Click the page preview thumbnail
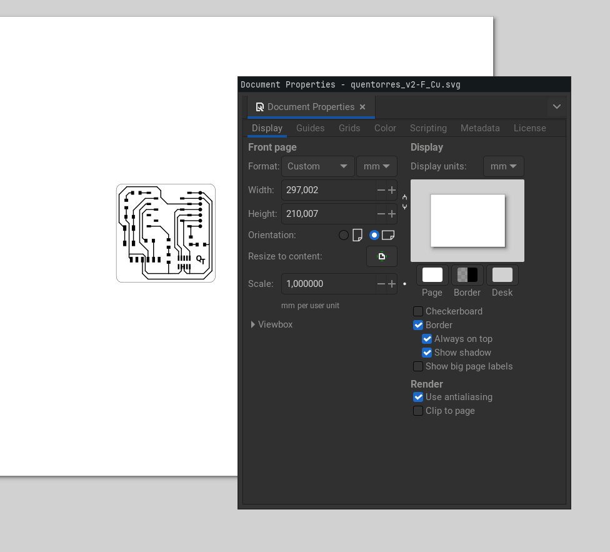 pyautogui.click(x=467, y=221)
